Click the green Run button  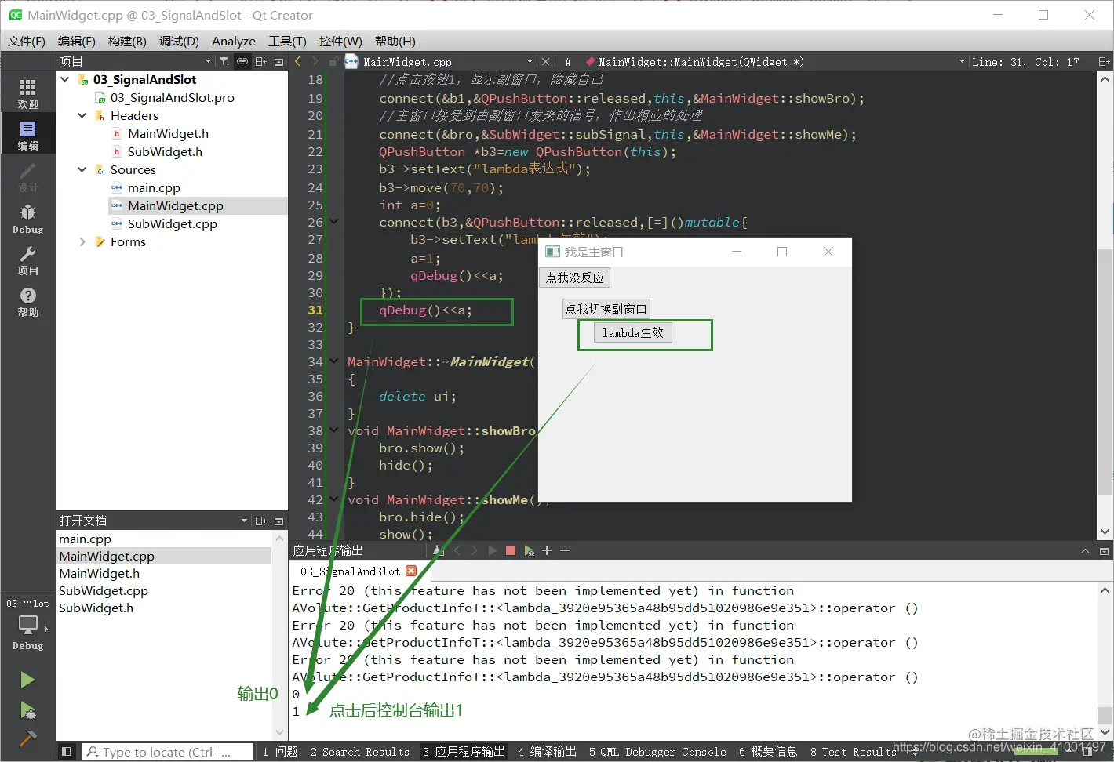coord(27,680)
